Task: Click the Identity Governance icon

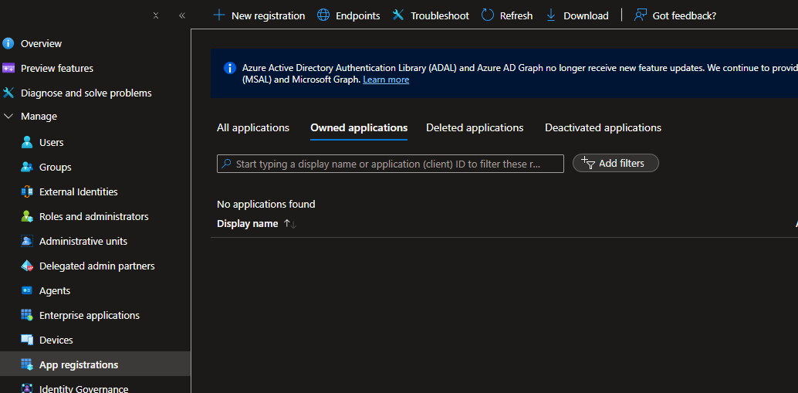Action: [27, 388]
